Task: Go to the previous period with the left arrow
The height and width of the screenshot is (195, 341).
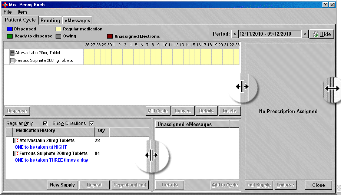Action: (x=235, y=34)
